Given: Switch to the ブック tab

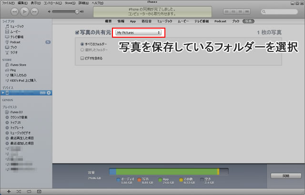Looking at the screenshot, I should [x=235, y=21].
